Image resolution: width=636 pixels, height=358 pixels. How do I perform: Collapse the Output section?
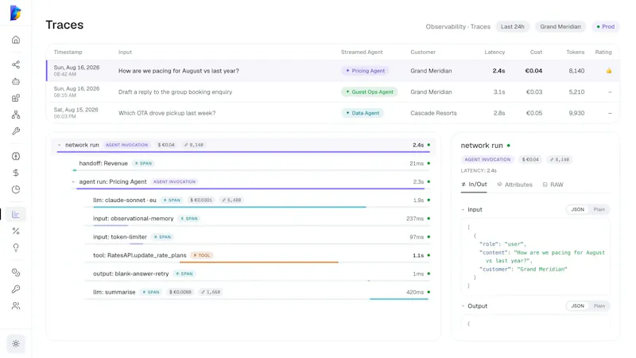463,306
